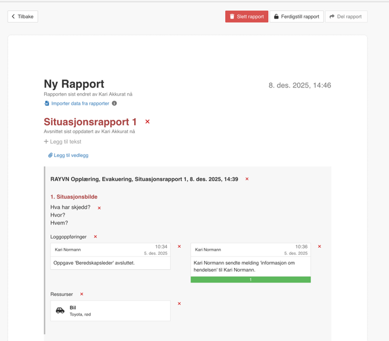This screenshot has width=389, height=341.
Task: Click Ferdigstill rapport to finalize report
Action: tap(296, 17)
